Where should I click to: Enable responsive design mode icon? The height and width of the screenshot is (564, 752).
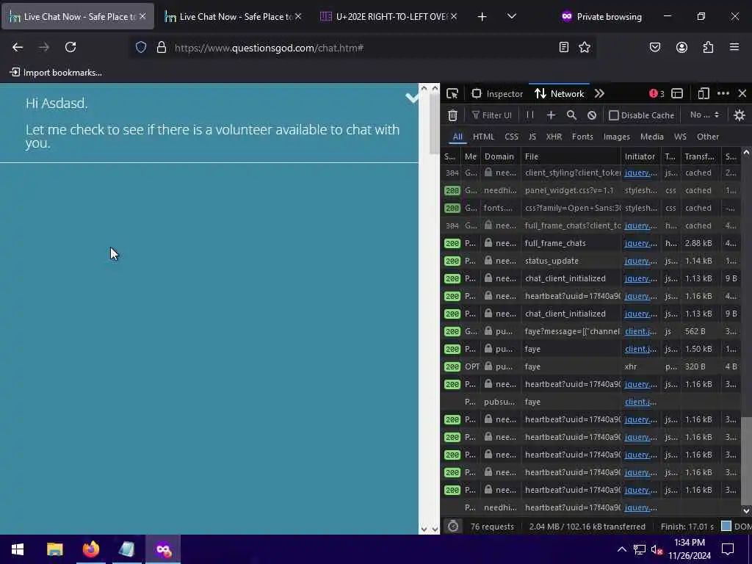(703, 93)
